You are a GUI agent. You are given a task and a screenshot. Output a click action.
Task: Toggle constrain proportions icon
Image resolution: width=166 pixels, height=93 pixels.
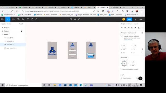pos(142,49)
